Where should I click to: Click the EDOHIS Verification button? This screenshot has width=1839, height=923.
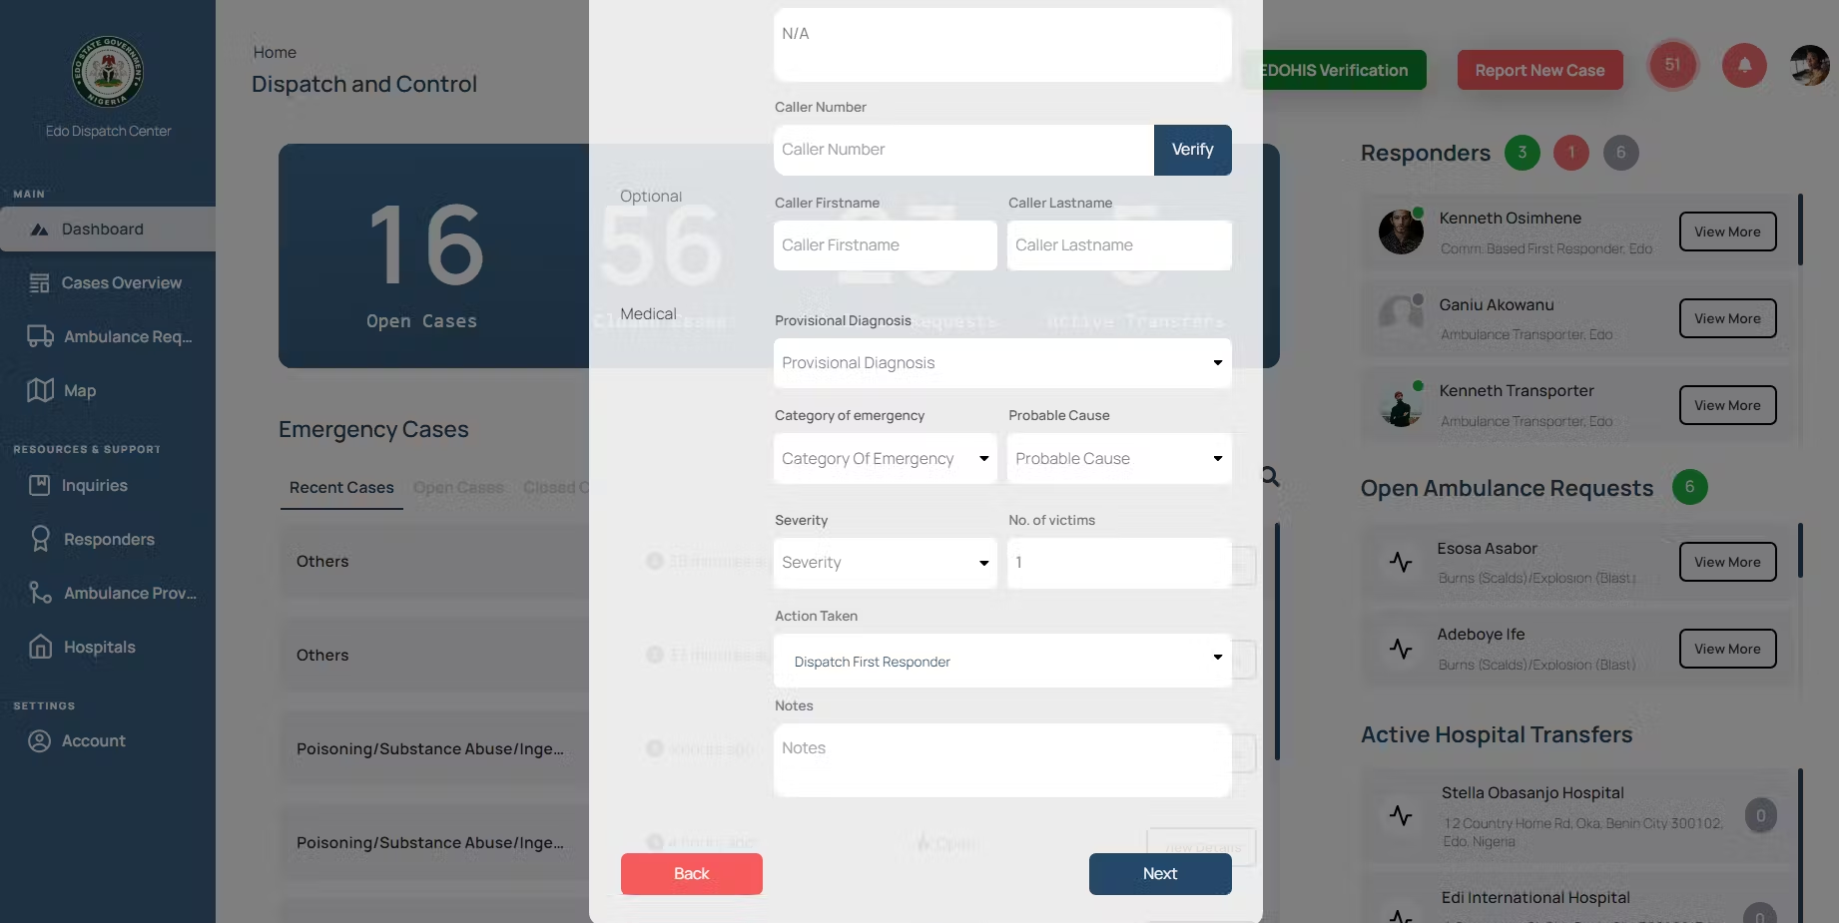point(1335,70)
